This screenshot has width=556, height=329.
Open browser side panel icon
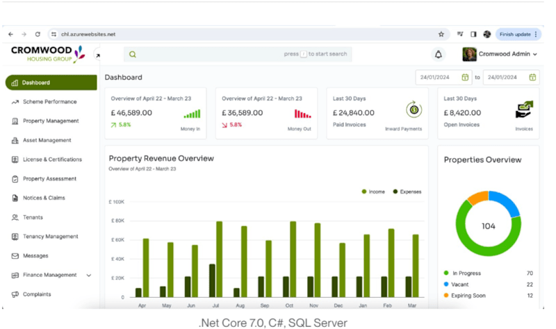pos(473,34)
